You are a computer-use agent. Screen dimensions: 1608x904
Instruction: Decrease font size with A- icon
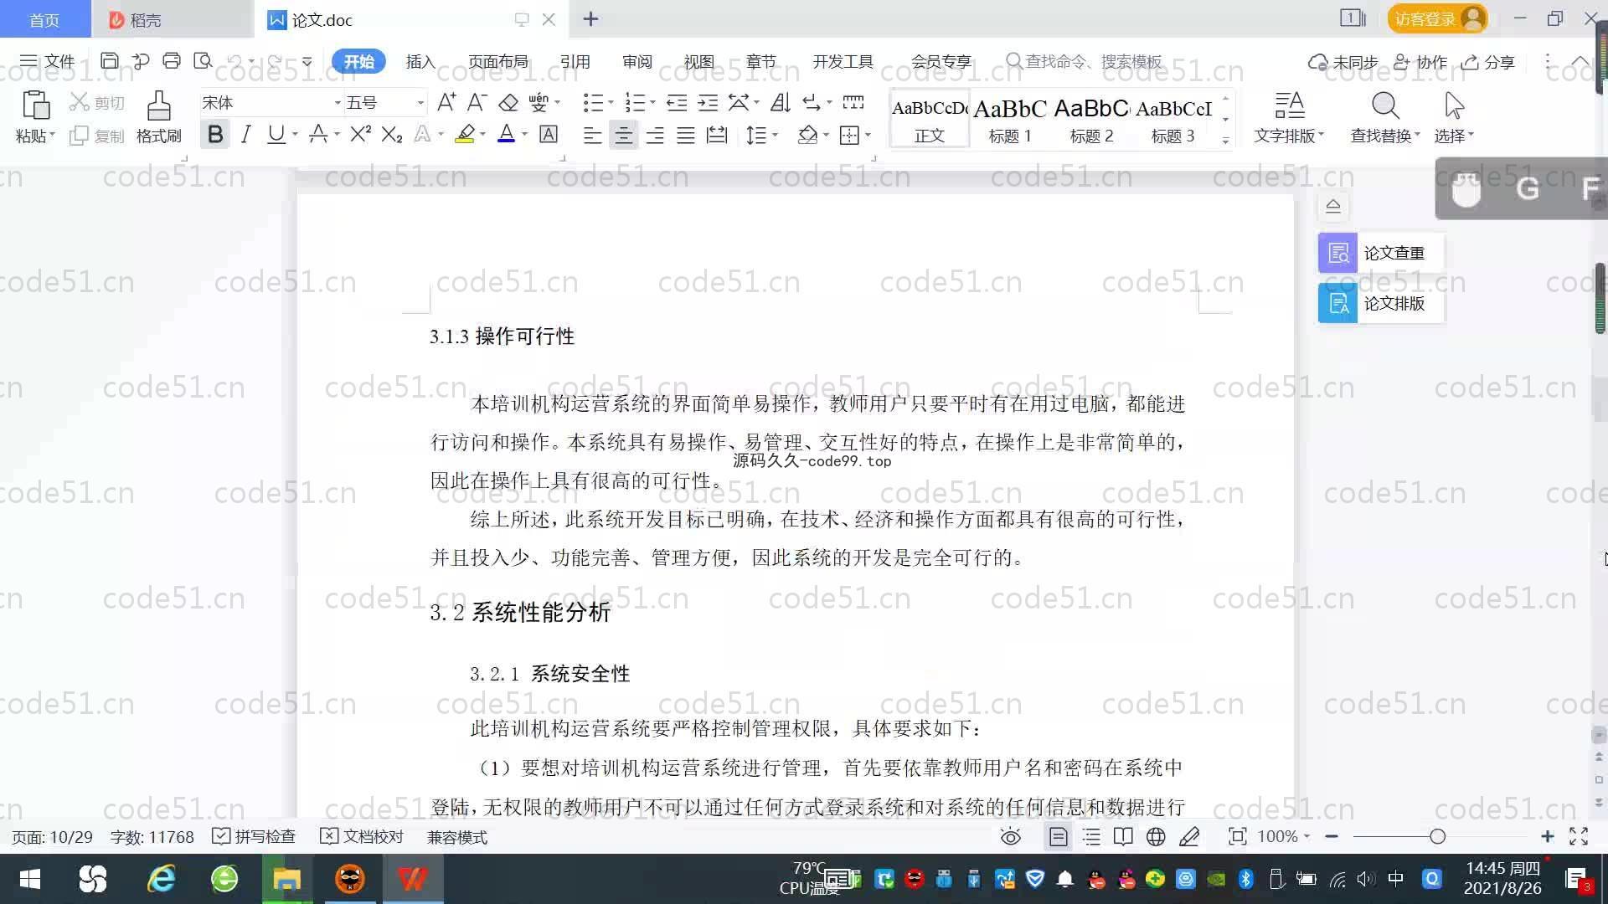(477, 103)
